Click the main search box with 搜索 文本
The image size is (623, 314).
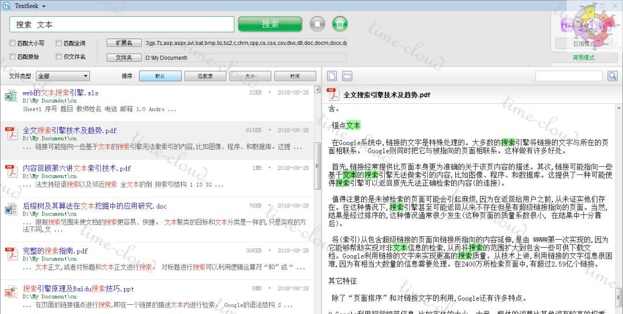click(122, 24)
